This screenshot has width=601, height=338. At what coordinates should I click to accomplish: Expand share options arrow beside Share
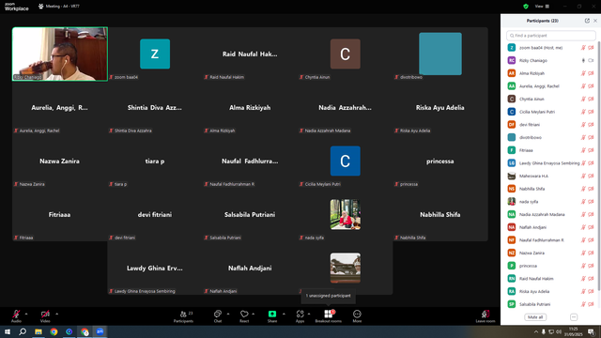click(284, 314)
